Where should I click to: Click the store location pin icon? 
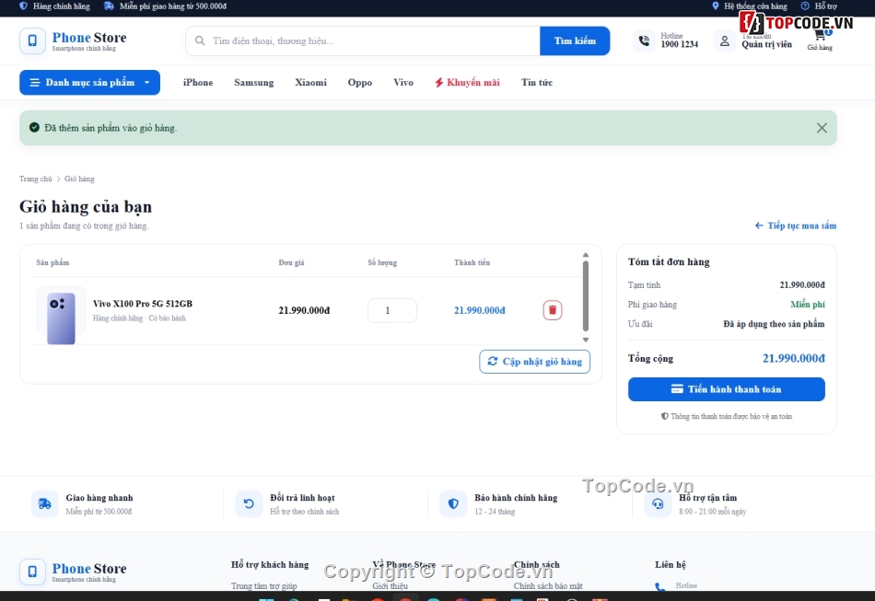tap(716, 6)
